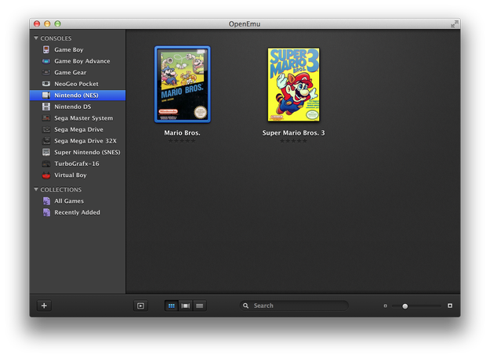Click the Game Boy Advance console icon
The image size is (490, 358).
click(46, 61)
